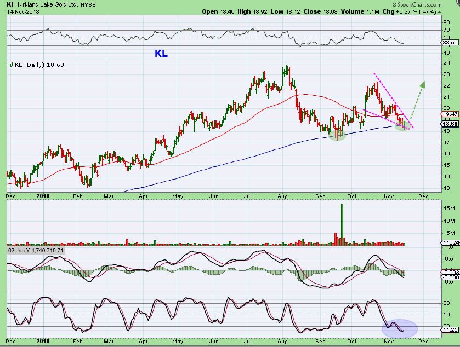The width and height of the screenshot is (460, 347).
Task: Click the volume value tag 110244
Action: (x=450, y=243)
